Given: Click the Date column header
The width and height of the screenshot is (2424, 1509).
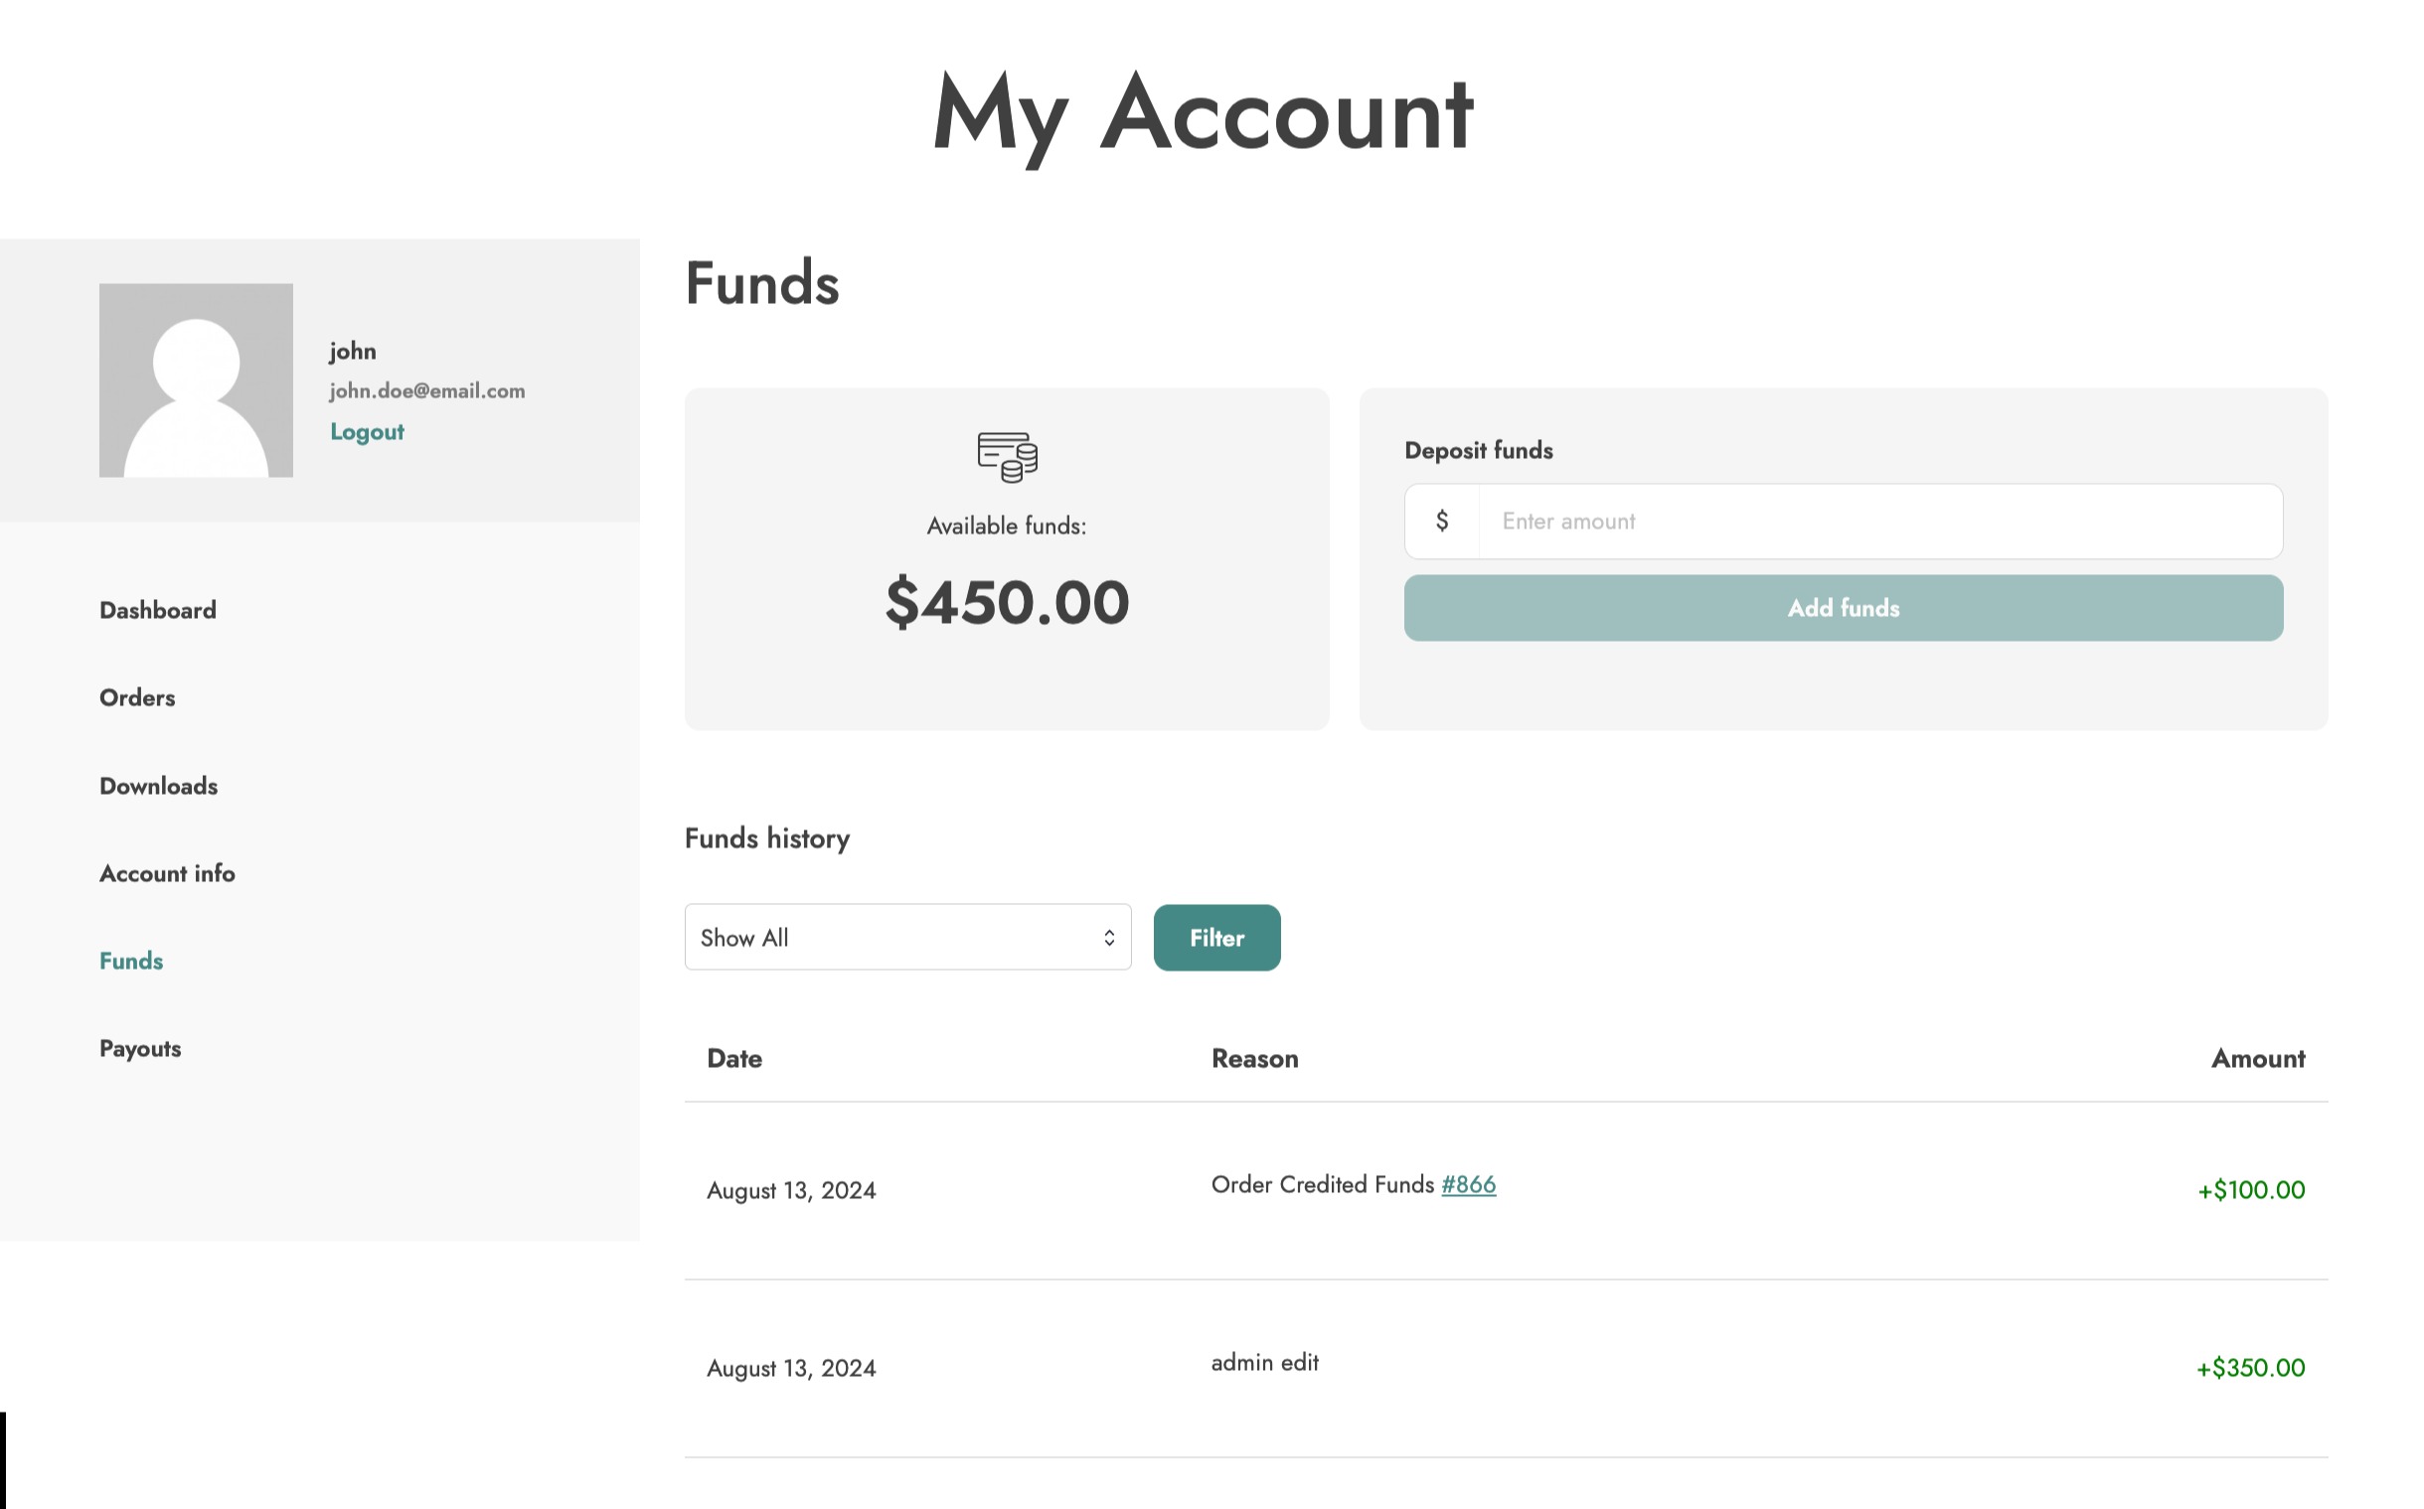Looking at the screenshot, I should (x=733, y=1058).
